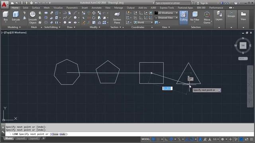Click the search binoculars icon
The height and width of the screenshot is (143, 255).
coord(193,3)
